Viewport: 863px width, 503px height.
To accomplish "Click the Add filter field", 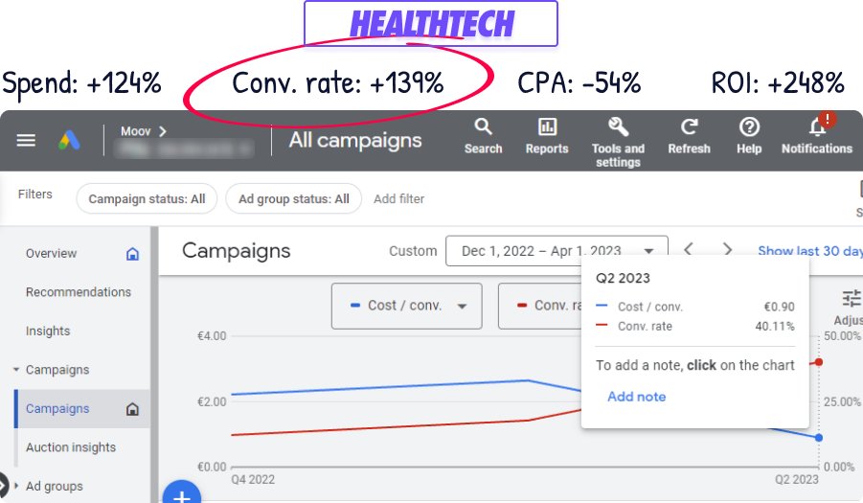I will 399,199.
